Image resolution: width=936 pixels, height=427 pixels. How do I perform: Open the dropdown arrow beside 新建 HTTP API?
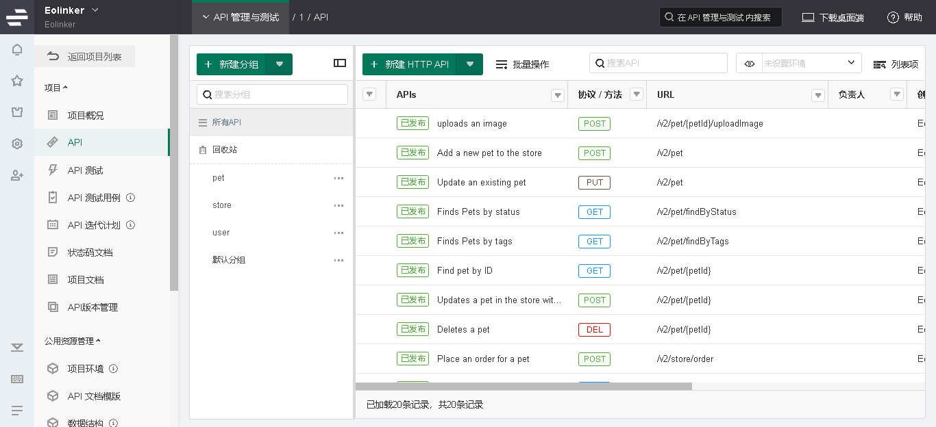tap(470, 64)
